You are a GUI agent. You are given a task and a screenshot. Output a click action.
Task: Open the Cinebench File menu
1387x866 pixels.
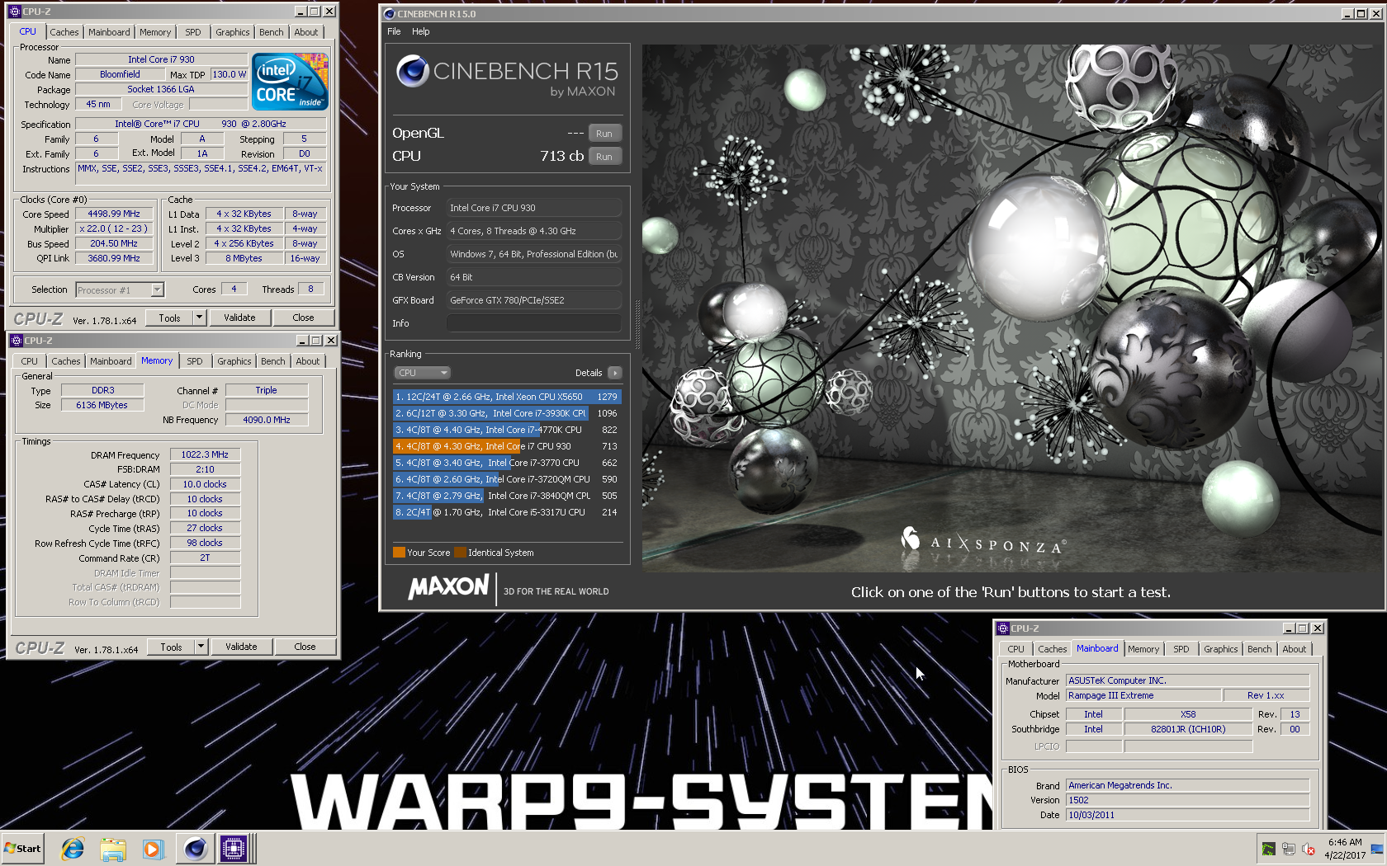click(394, 31)
